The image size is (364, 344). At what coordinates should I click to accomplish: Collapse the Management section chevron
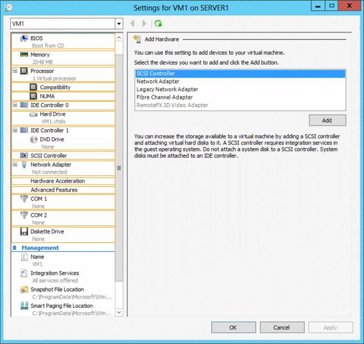[15, 248]
